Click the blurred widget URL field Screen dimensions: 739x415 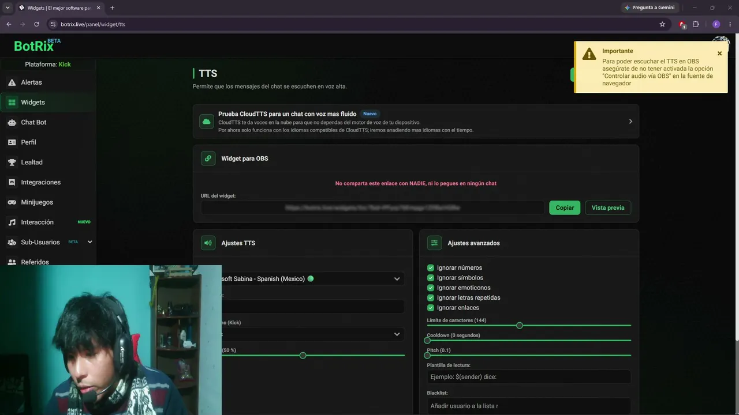pos(372,207)
